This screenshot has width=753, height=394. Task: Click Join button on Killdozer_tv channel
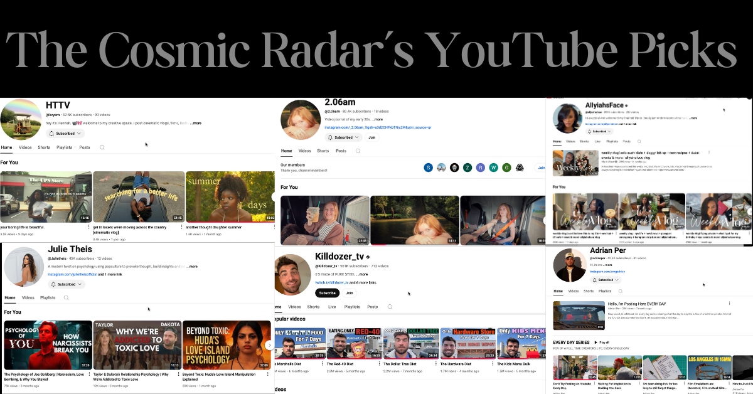click(x=350, y=293)
